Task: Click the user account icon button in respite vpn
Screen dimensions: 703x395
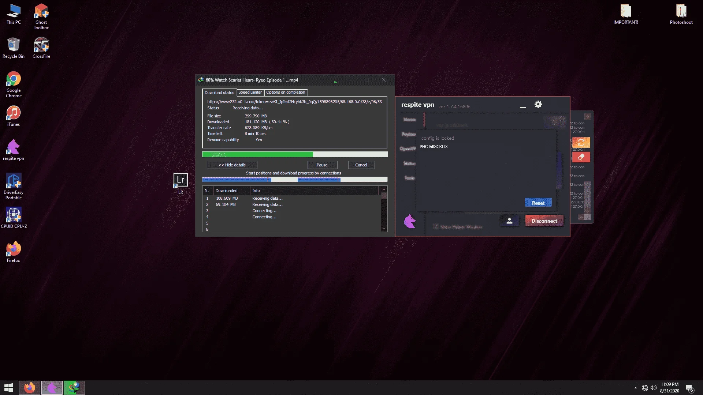Action: point(509,221)
